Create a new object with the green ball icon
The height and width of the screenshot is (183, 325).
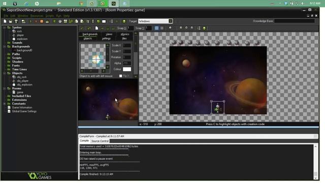[99, 21]
